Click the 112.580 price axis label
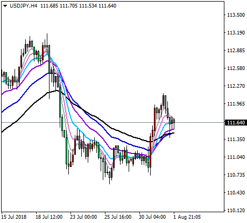Screen dimensions: 247x223 point(236,68)
